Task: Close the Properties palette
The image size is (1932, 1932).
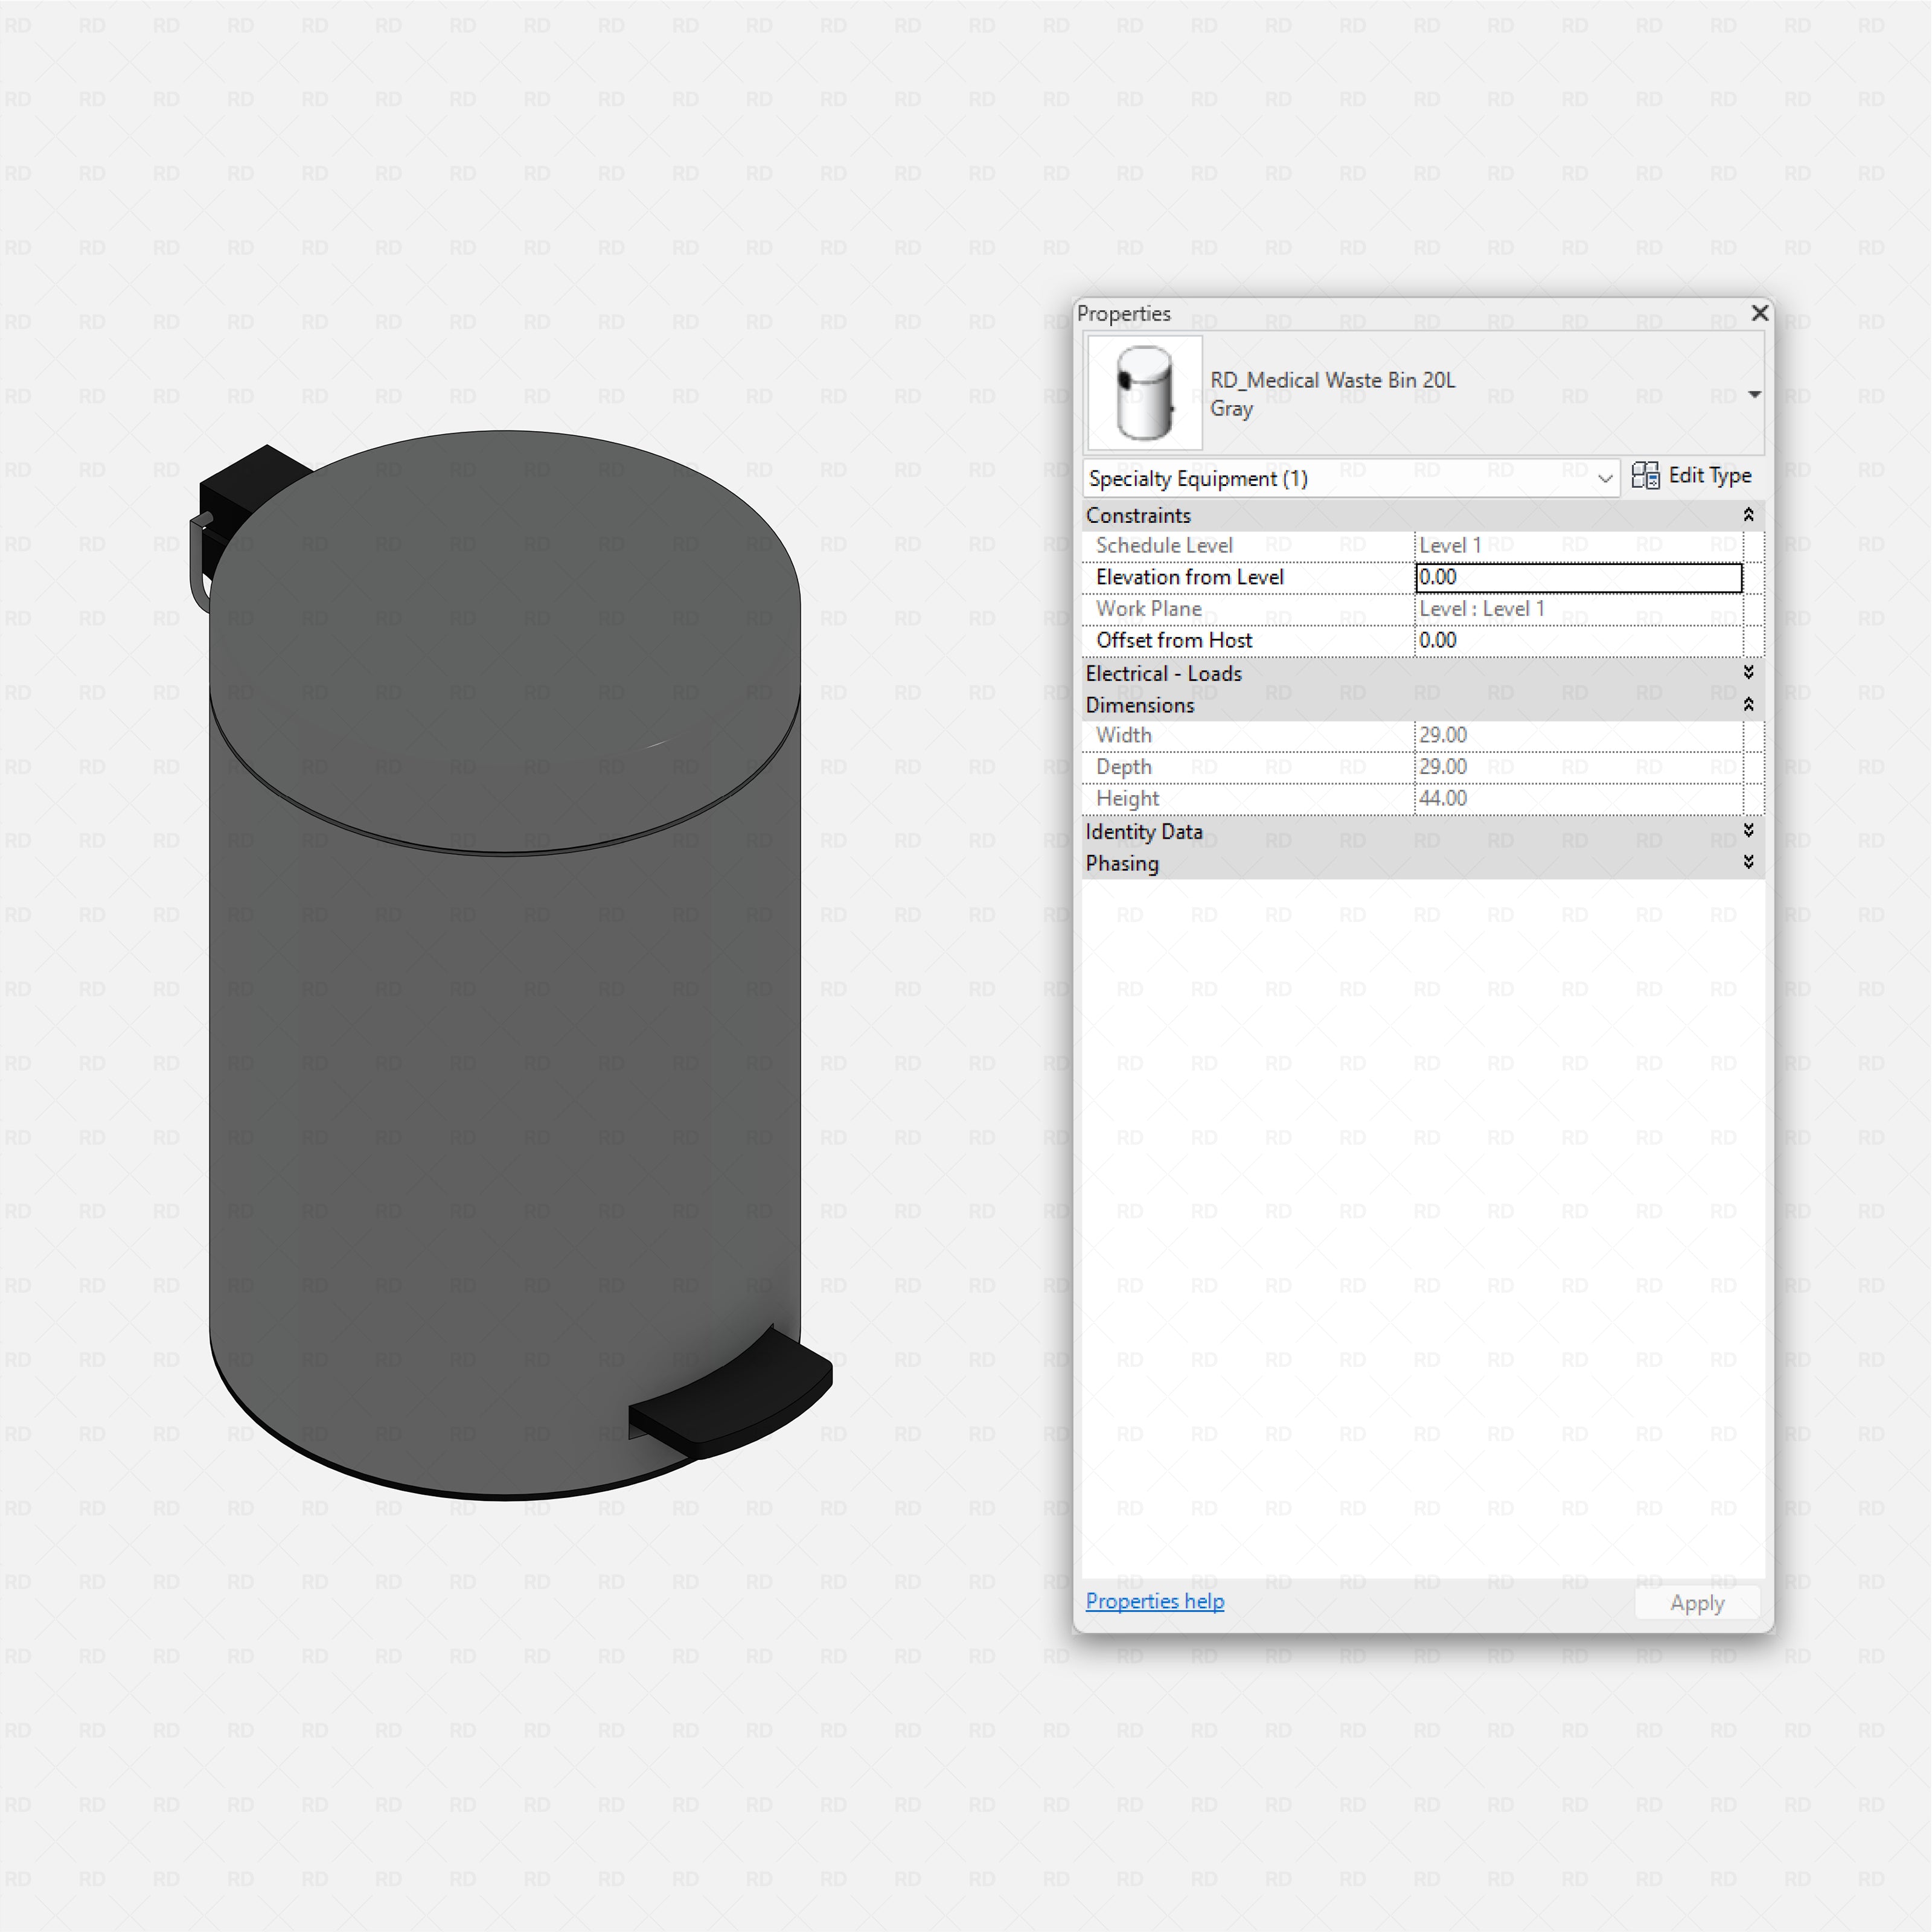Action: [1759, 313]
